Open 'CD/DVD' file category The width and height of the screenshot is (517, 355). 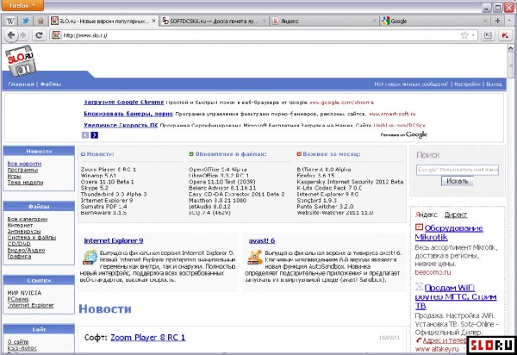tap(19, 244)
